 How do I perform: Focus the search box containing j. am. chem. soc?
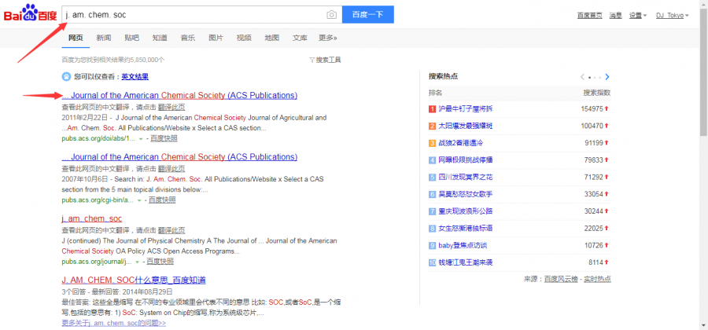click(201, 15)
